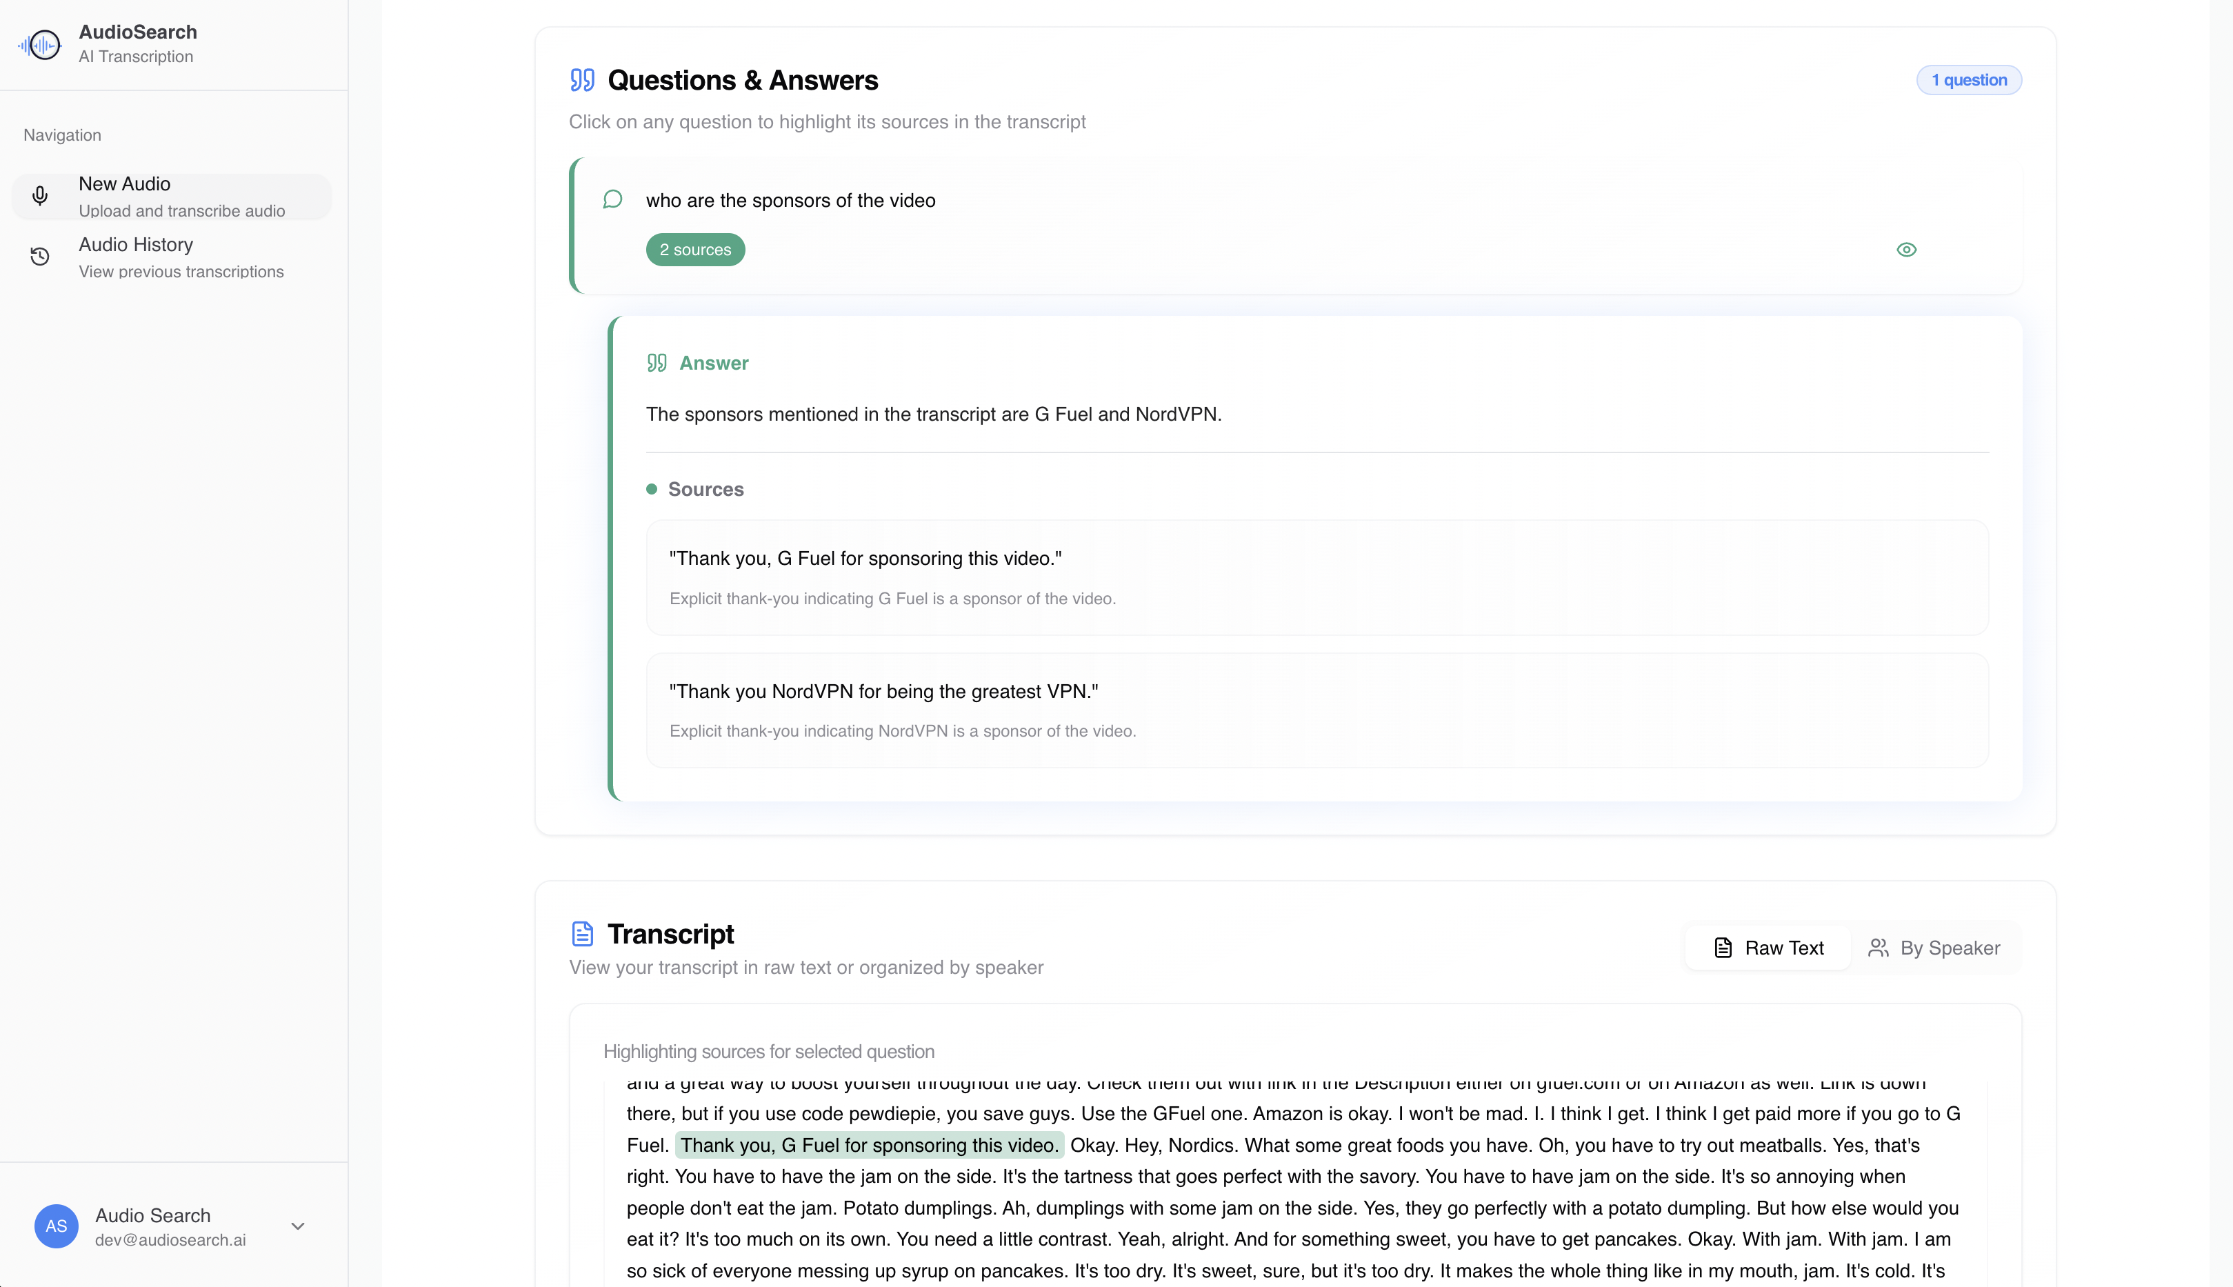Click the microphone icon beside New Audio

pyautogui.click(x=40, y=197)
